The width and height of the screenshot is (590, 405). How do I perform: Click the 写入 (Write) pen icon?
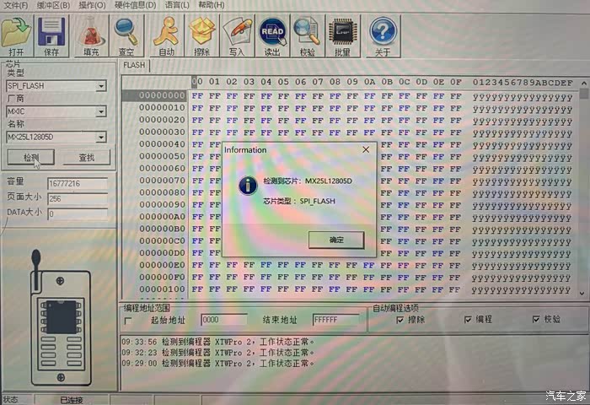coord(237,36)
